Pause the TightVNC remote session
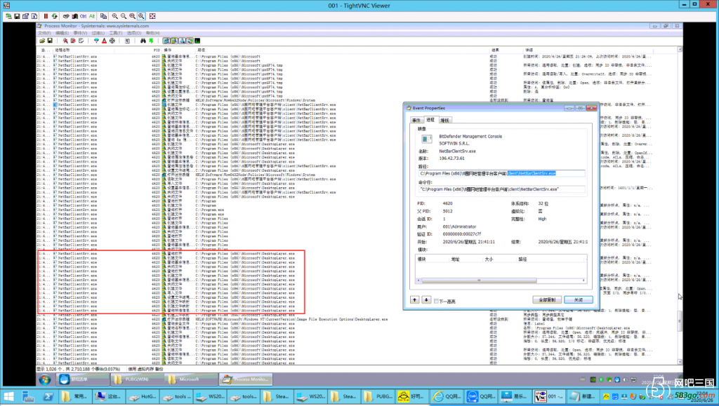The height and width of the screenshot is (406, 719). (x=46, y=16)
